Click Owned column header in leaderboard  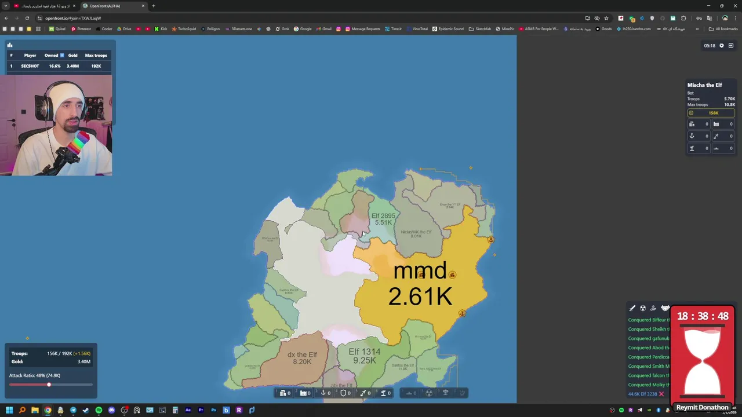coord(54,55)
